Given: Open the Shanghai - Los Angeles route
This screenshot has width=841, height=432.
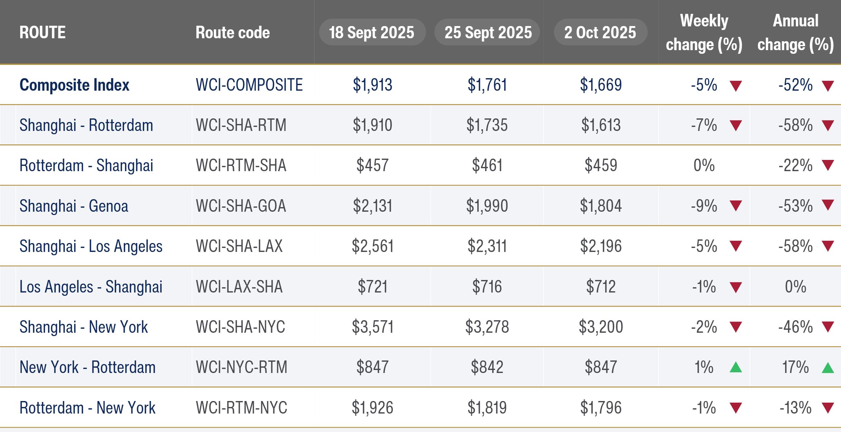Looking at the screenshot, I should 91,246.
